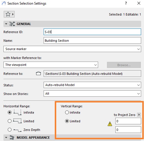Open the to Project Zero flyout arrow
Image resolution: width=144 pixels, height=141 pixels.
[139, 115]
